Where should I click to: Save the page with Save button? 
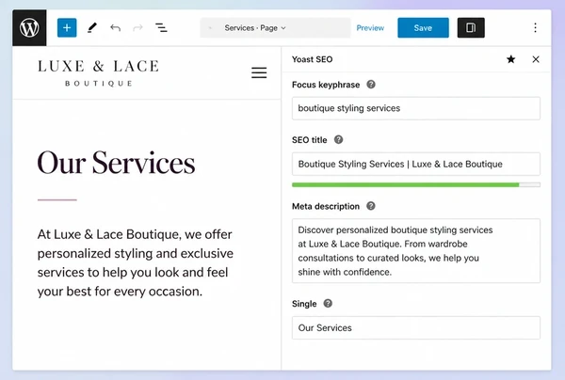click(x=423, y=27)
